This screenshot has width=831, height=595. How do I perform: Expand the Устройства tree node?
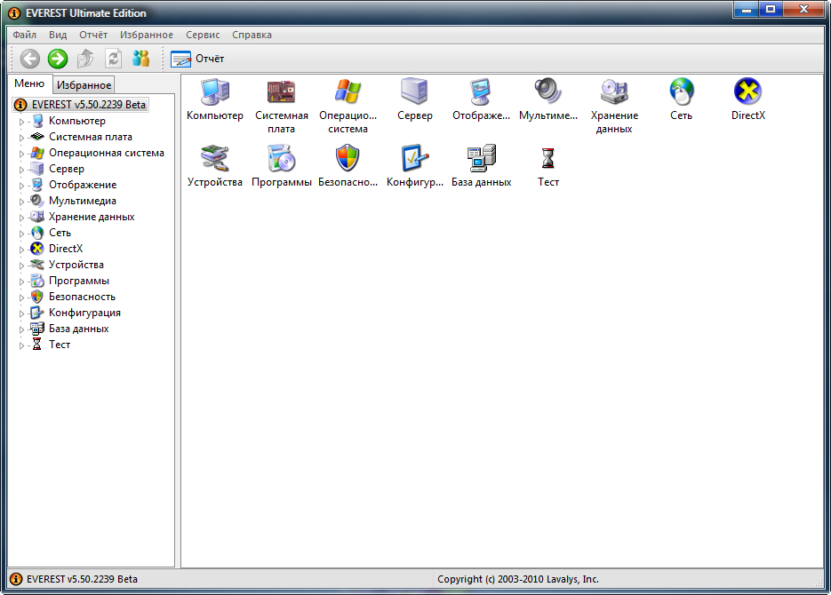pyautogui.click(x=21, y=266)
